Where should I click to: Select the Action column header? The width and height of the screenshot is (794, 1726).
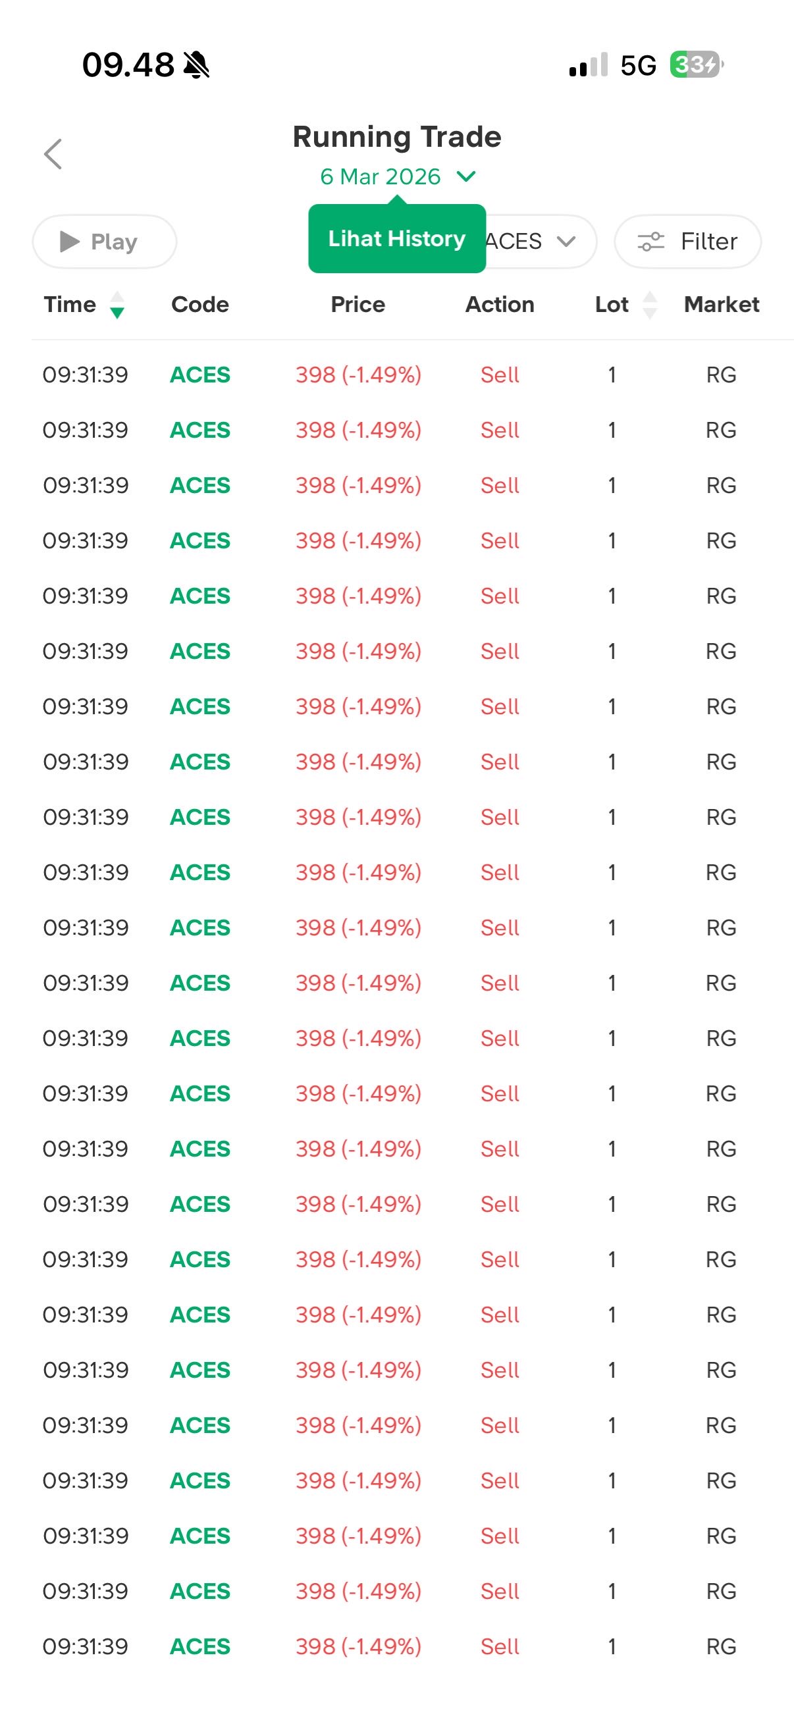pyautogui.click(x=500, y=305)
